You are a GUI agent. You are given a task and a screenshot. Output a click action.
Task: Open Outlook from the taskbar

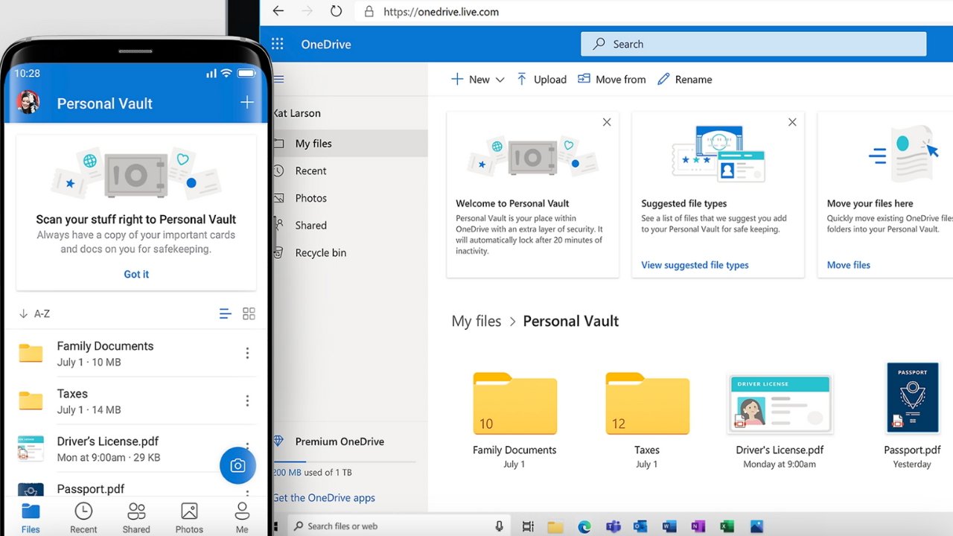point(640,527)
